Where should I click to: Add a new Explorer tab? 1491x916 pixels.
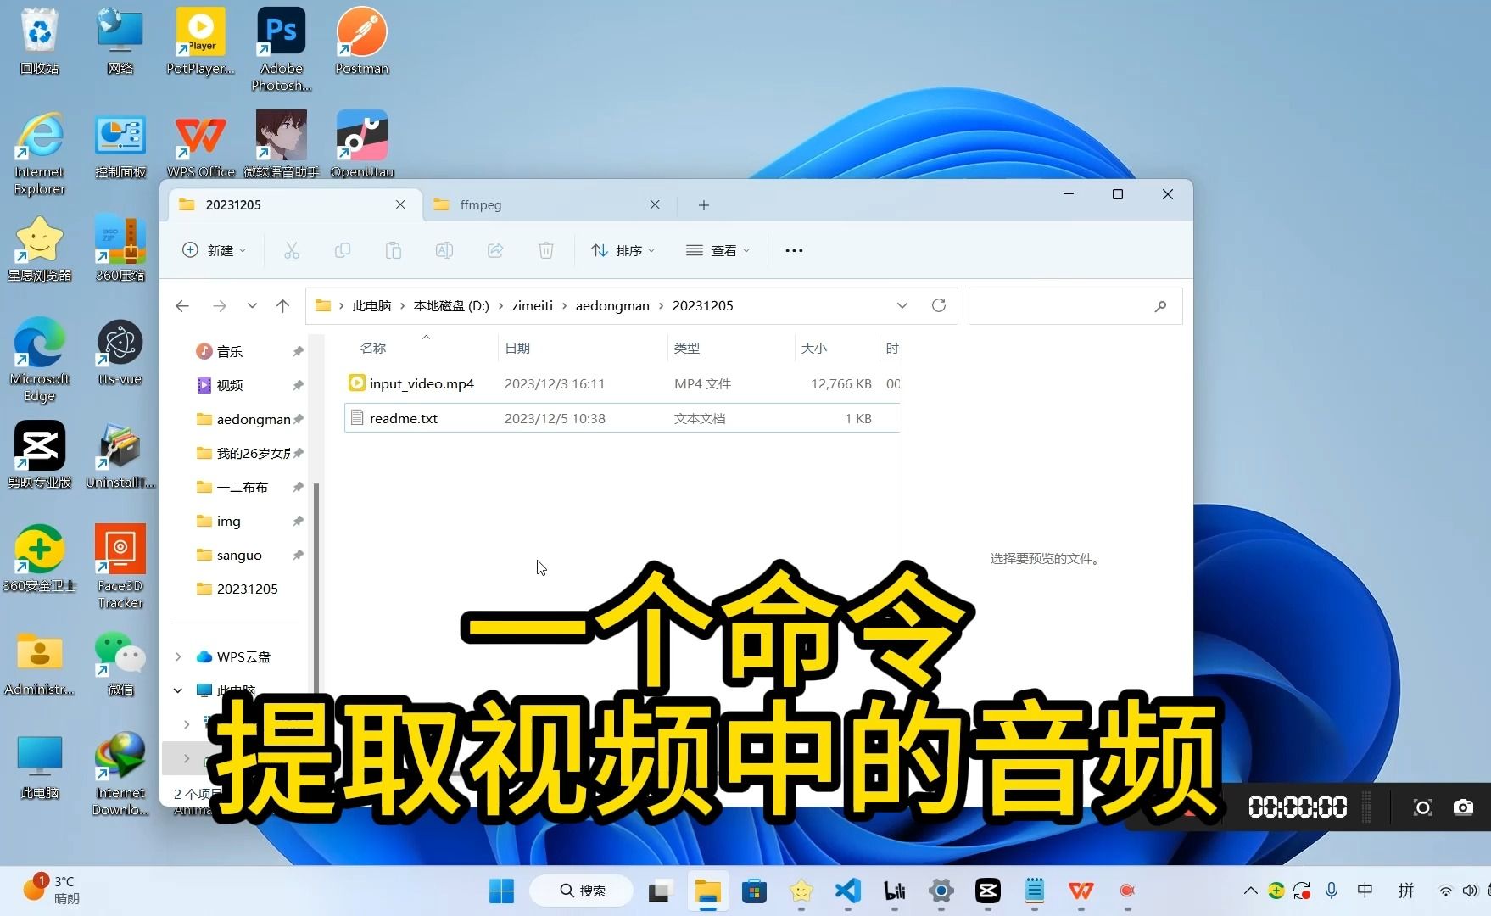(703, 205)
